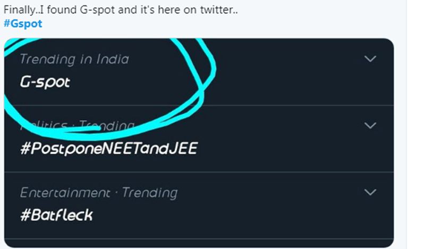Screen dimensions: 425x249
Task: Open the #PostponeNEETandJEE trending hashtag
Action: click(109, 149)
